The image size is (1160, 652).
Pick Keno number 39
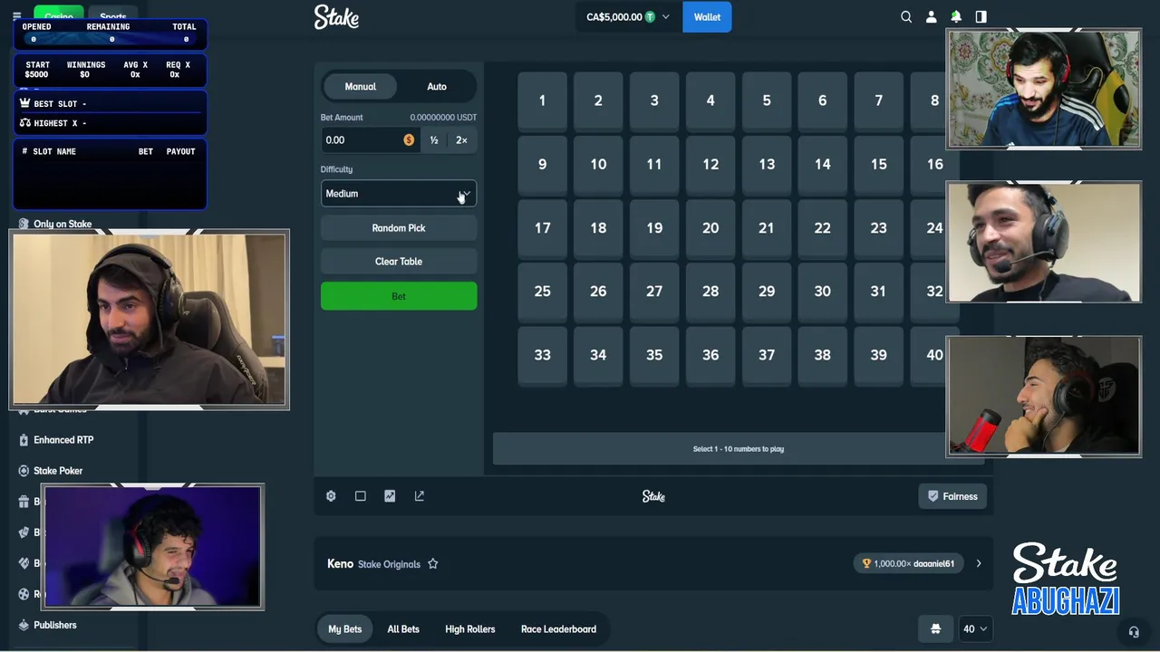pos(878,355)
